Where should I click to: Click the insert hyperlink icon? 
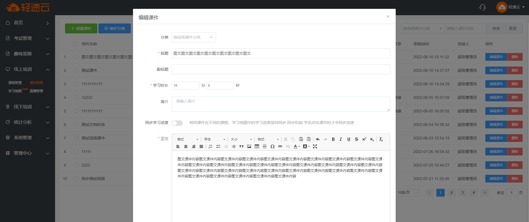tap(280, 147)
